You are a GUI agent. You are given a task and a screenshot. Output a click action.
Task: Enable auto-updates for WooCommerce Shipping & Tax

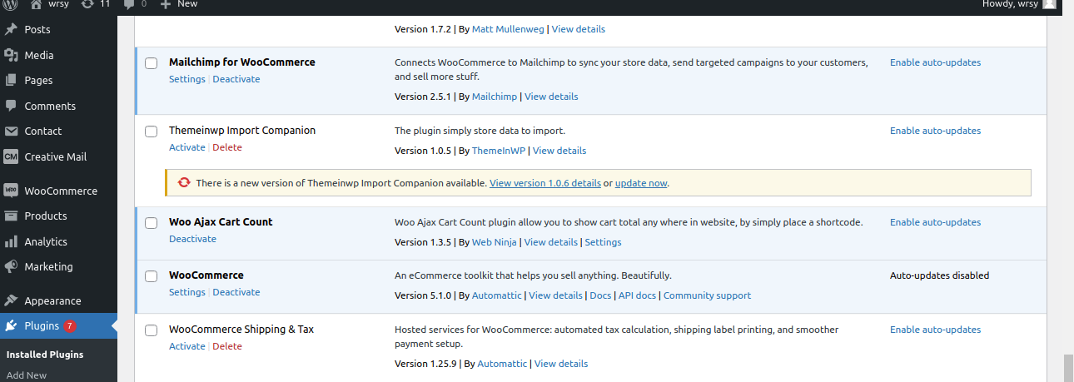pyautogui.click(x=935, y=330)
